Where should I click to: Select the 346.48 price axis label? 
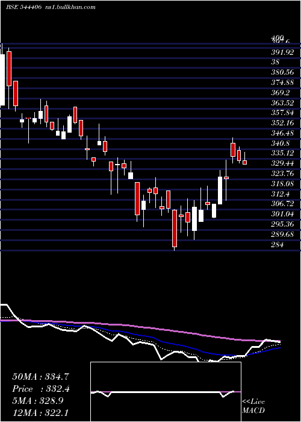(x=282, y=133)
